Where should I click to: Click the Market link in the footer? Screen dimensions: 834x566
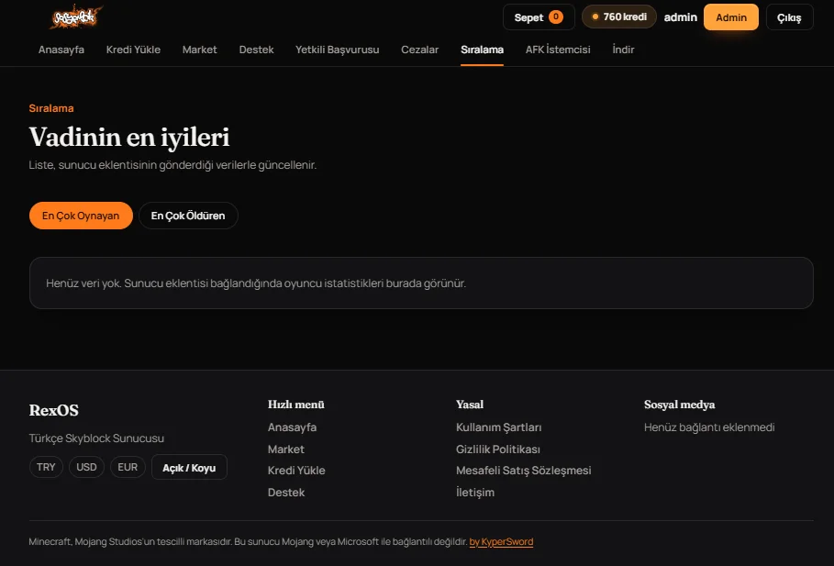tap(286, 449)
